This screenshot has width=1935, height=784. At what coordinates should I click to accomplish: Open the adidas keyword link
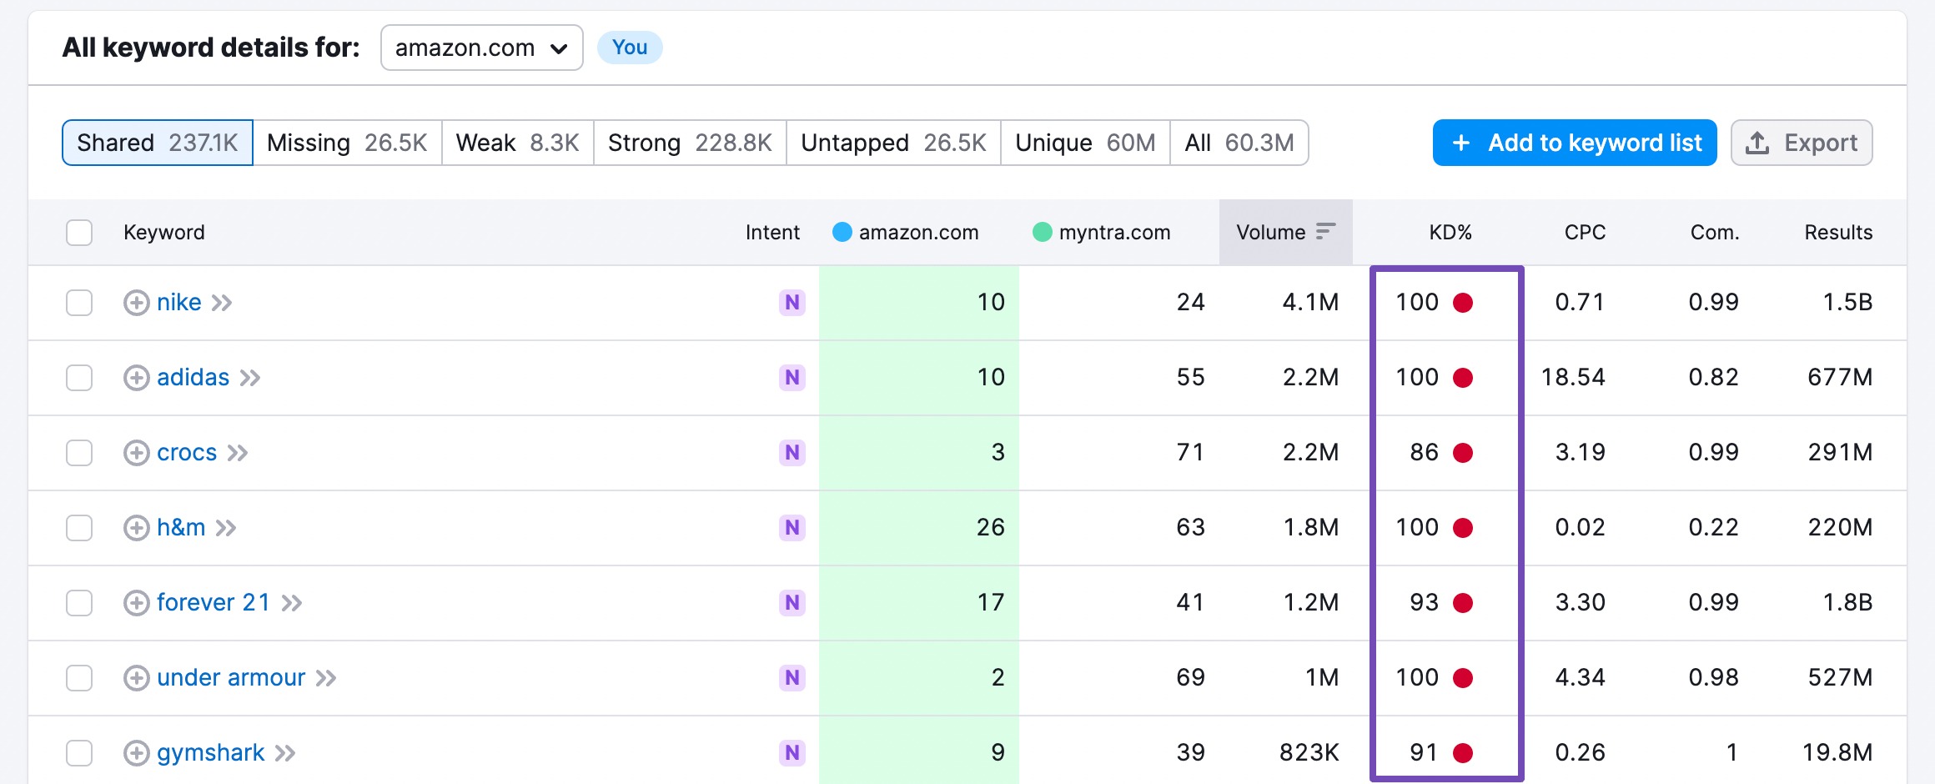[x=193, y=378]
